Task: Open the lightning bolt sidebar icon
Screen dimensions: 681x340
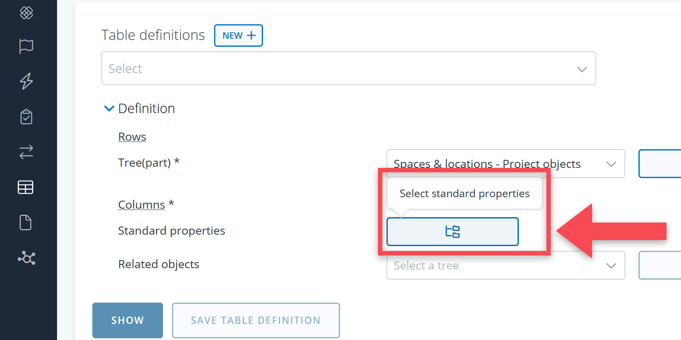Action: 26,81
